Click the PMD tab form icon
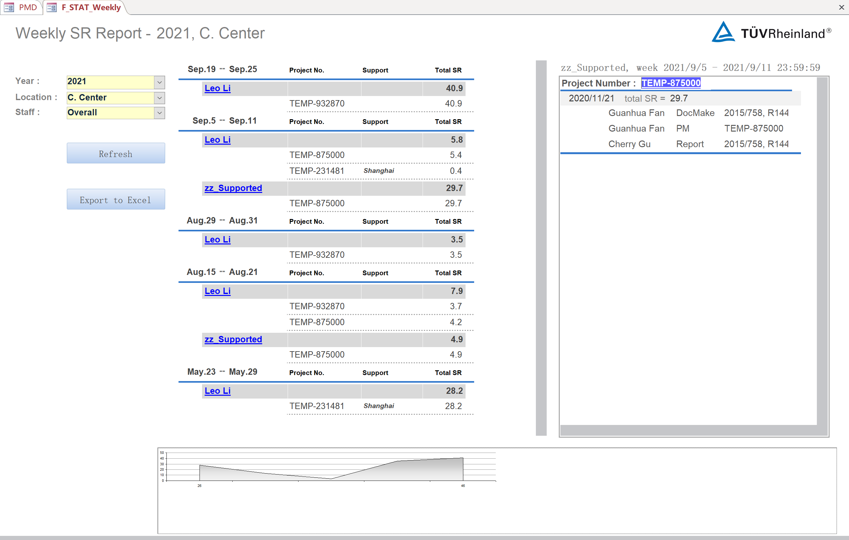The width and height of the screenshot is (849, 540). (9, 7)
